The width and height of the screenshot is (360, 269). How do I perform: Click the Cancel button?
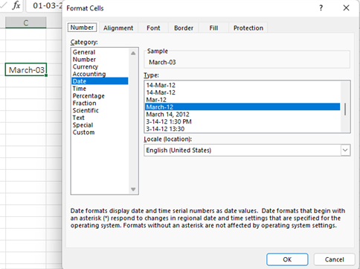coord(335,259)
